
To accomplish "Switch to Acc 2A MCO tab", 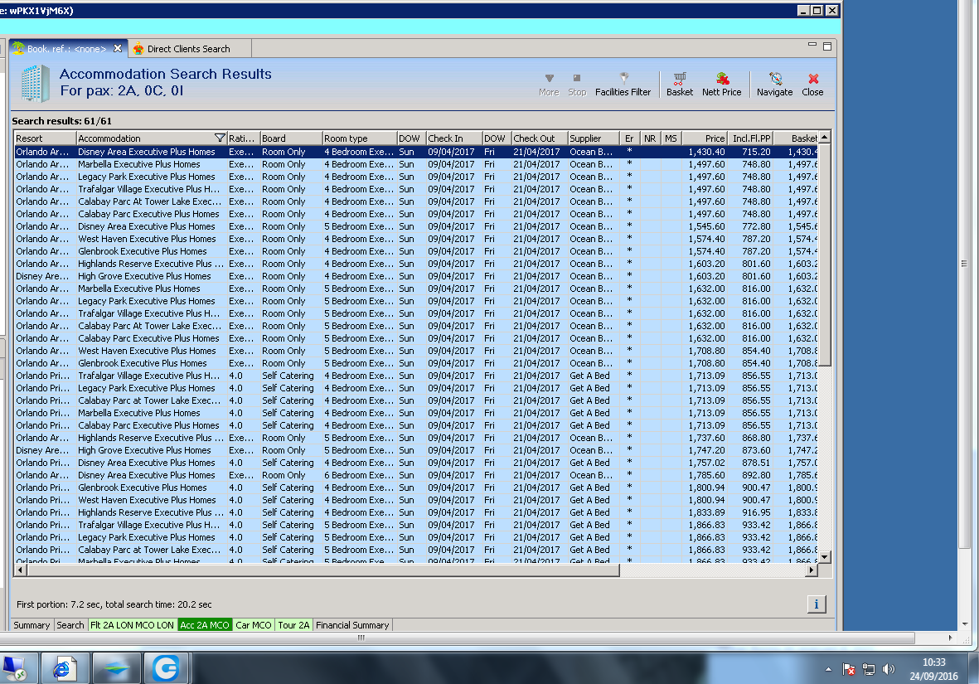I will click(x=204, y=624).
